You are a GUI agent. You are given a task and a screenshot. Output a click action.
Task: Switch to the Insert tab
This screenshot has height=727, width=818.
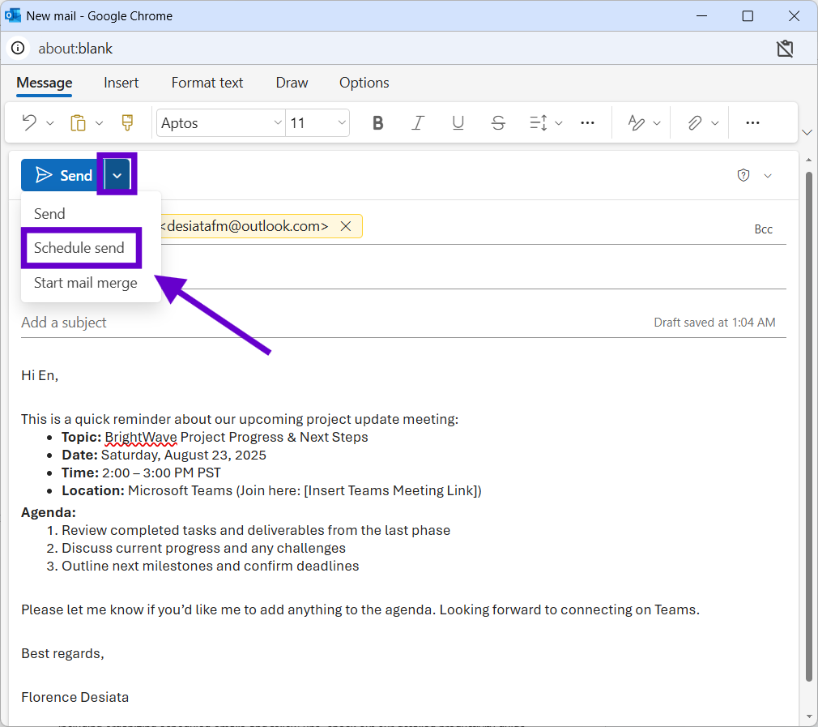(x=121, y=83)
